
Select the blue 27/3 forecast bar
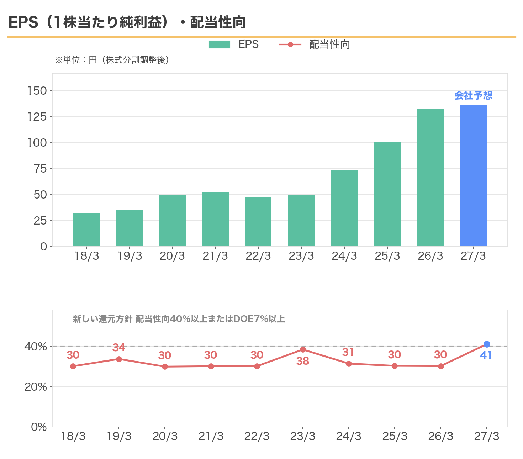click(x=473, y=175)
